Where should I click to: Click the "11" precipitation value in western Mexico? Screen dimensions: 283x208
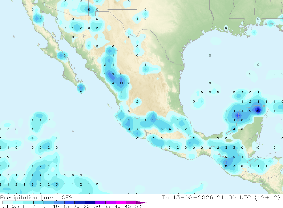(121, 83)
